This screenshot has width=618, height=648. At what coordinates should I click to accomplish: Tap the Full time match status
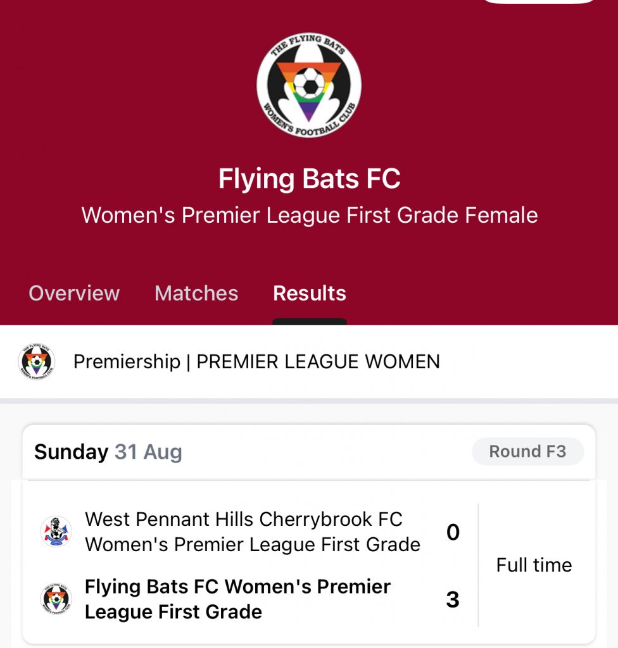coord(534,565)
